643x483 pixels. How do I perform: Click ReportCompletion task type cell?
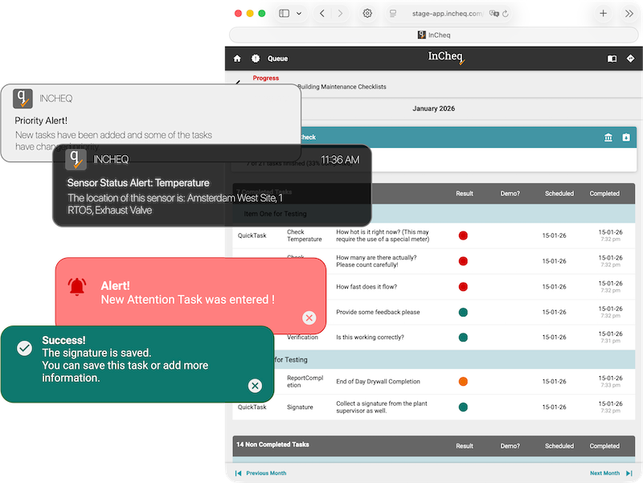[305, 382]
